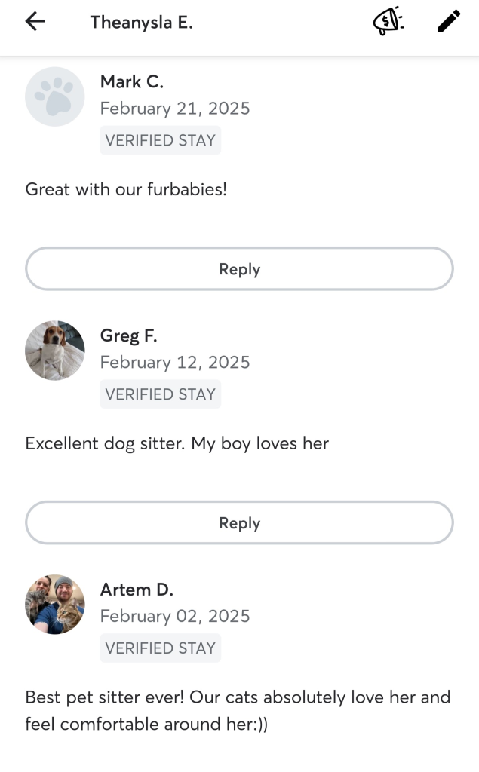479x772 pixels.
Task: Tap the February 21, 2025 review date
Action: tap(175, 109)
